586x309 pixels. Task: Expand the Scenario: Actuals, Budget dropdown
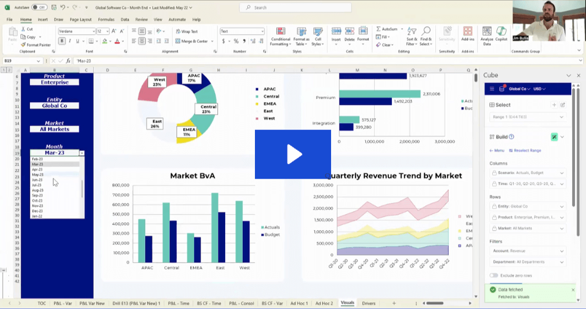pyautogui.click(x=528, y=173)
